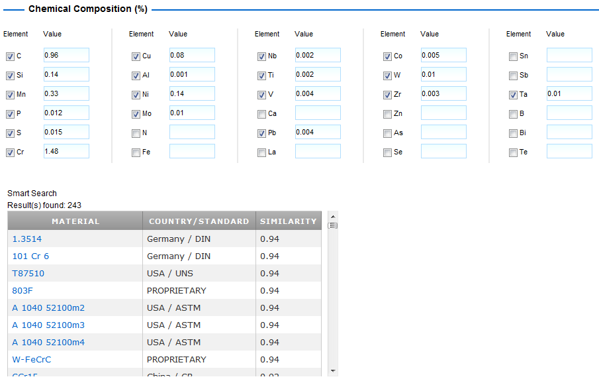
Task: Enable the Fe element checkbox
Action: (x=136, y=153)
